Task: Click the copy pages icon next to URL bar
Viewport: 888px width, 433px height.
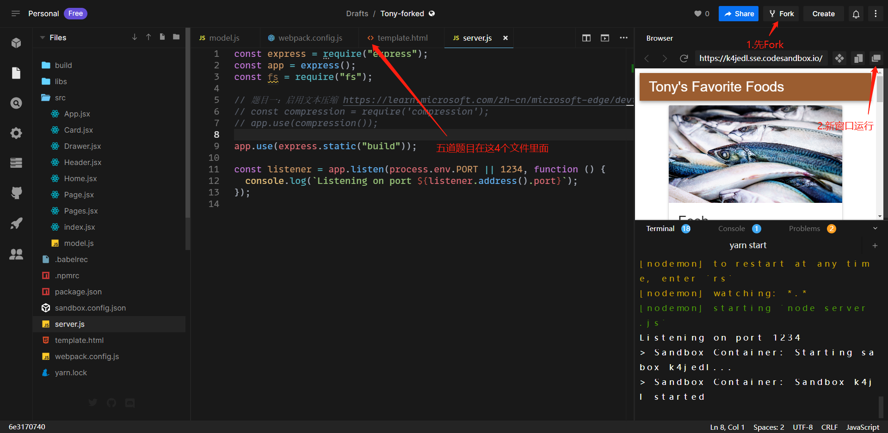Action: [x=858, y=58]
